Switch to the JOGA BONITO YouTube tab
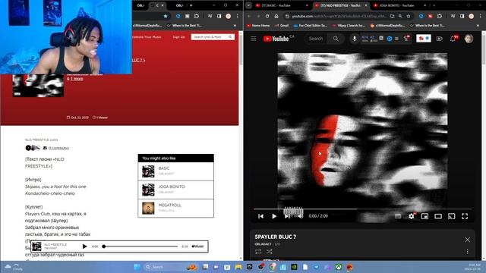The image size is (486, 273). point(400,5)
